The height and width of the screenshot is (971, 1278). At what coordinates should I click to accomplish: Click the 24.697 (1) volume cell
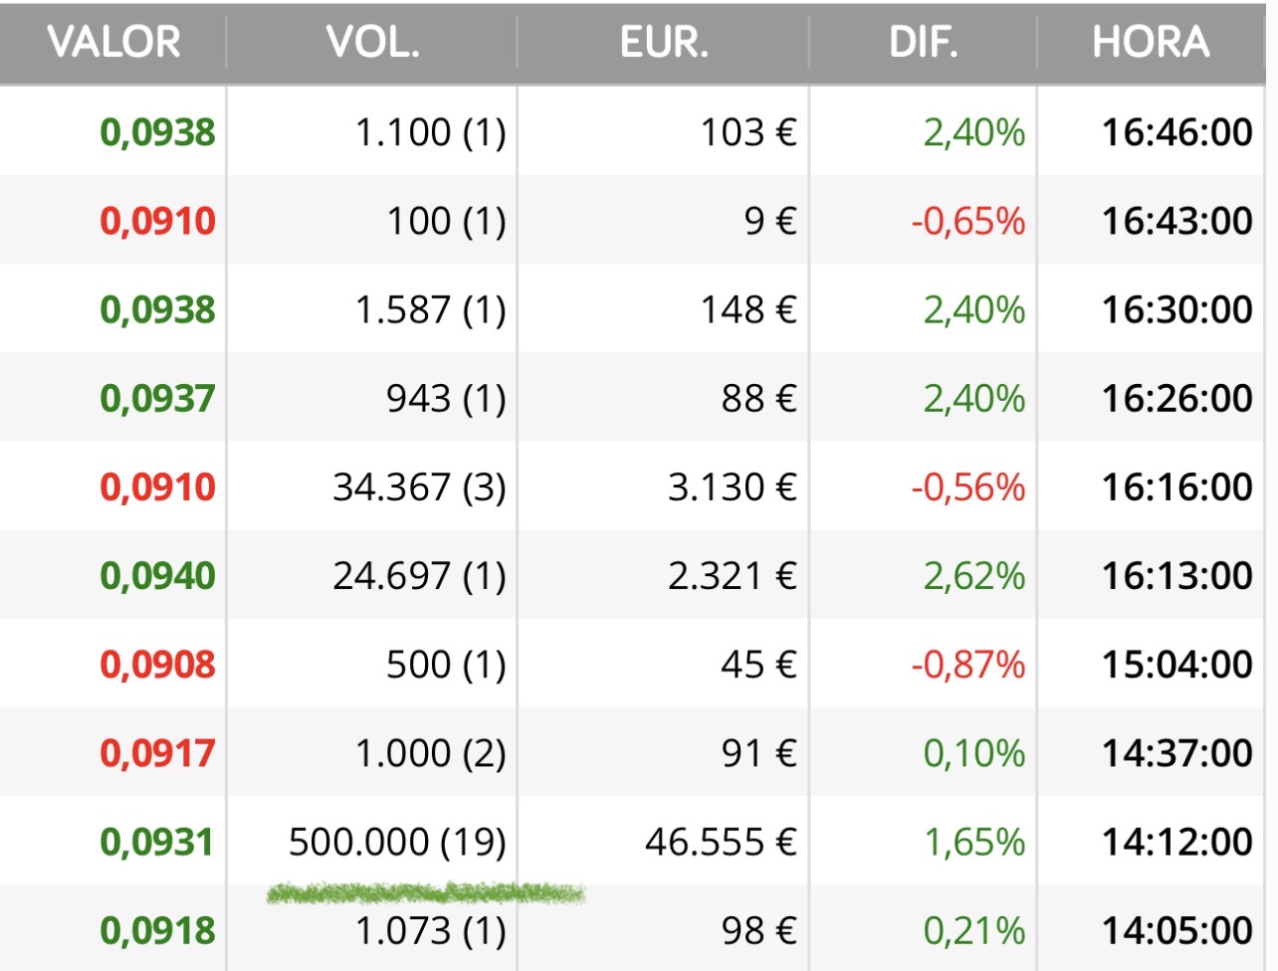[419, 576]
